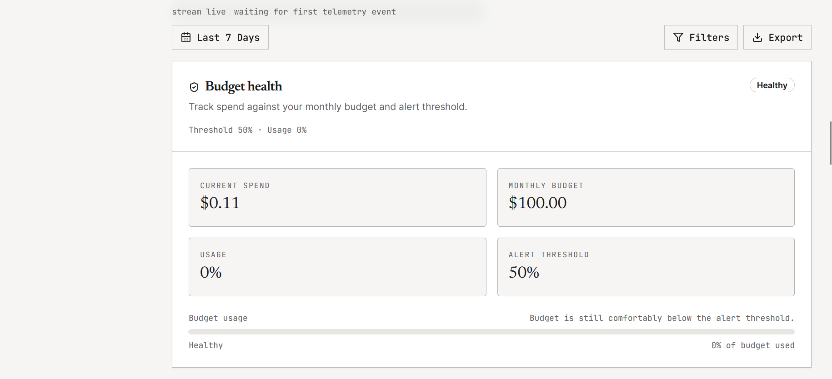
Task: Select the Alert Threshold 50% card
Action: pyautogui.click(x=646, y=267)
